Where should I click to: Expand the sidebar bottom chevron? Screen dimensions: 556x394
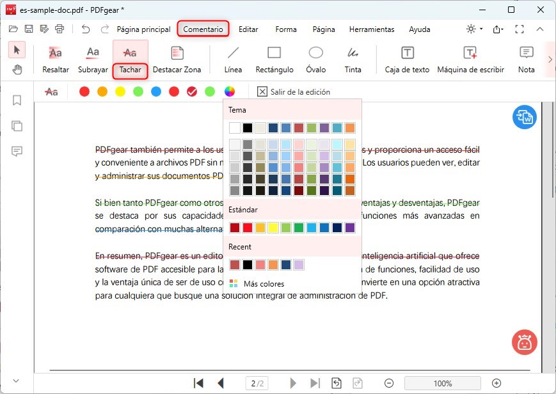16,381
